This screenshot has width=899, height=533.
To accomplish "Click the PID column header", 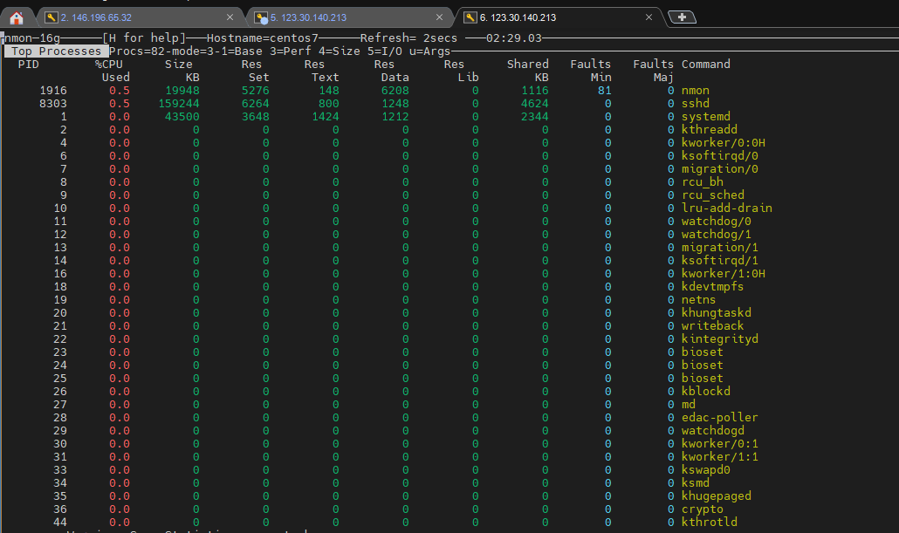I will click(x=29, y=65).
